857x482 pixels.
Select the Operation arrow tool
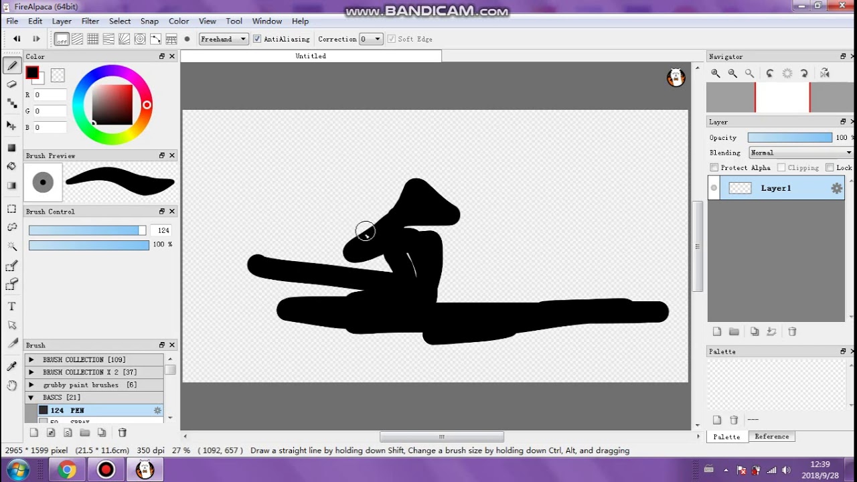pyautogui.click(x=11, y=325)
